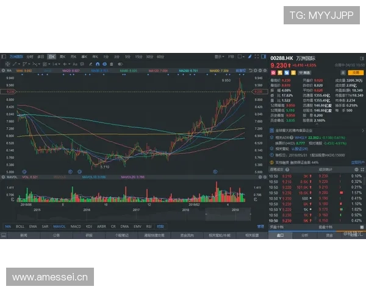
Task: Switch chart to 日K daily candlestick period
Action: [x=52, y=56]
